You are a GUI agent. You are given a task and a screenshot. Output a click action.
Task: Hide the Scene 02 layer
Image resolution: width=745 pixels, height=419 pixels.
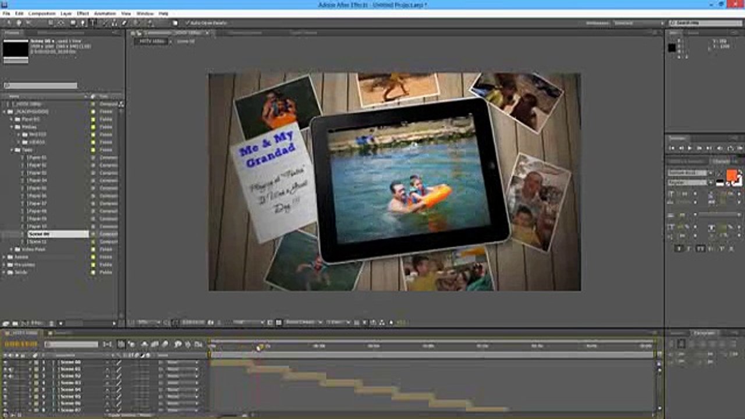[x=5, y=376]
